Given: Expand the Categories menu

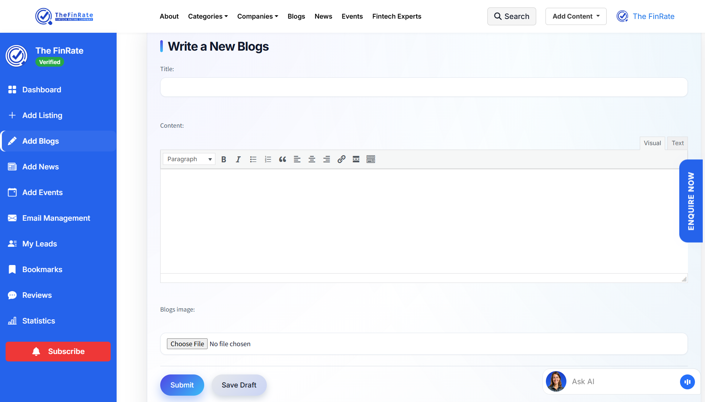Looking at the screenshot, I should coord(208,16).
